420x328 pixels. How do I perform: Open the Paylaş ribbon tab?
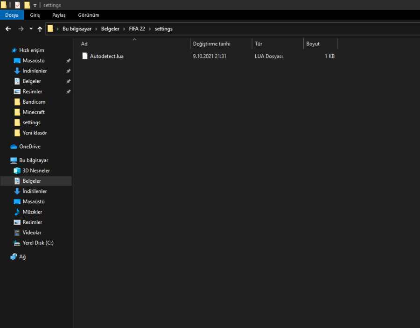coord(59,15)
